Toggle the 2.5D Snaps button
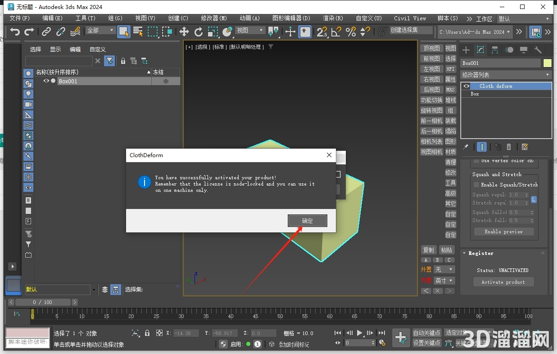The height and width of the screenshot is (354, 557). pos(322,32)
